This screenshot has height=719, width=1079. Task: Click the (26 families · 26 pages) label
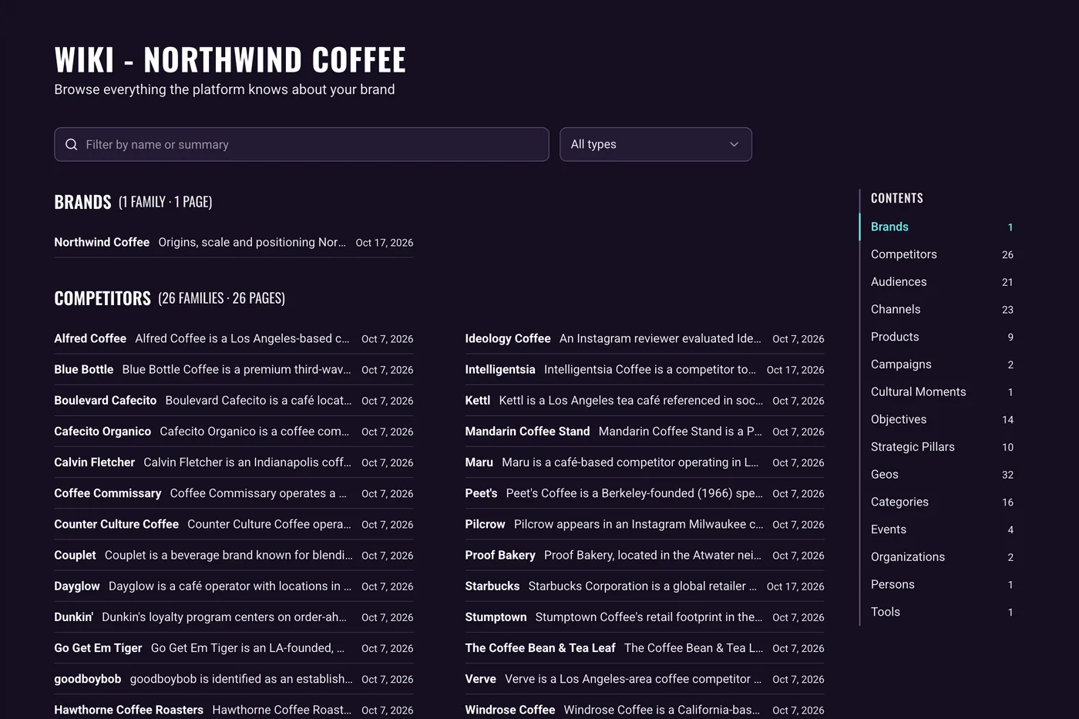coord(221,298)
